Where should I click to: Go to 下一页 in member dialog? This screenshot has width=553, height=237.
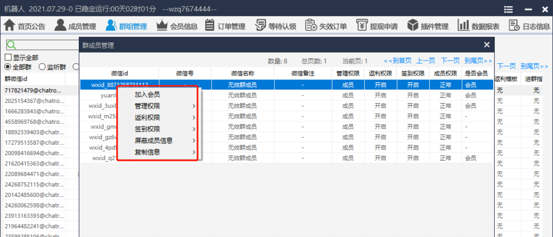(450, 61)
